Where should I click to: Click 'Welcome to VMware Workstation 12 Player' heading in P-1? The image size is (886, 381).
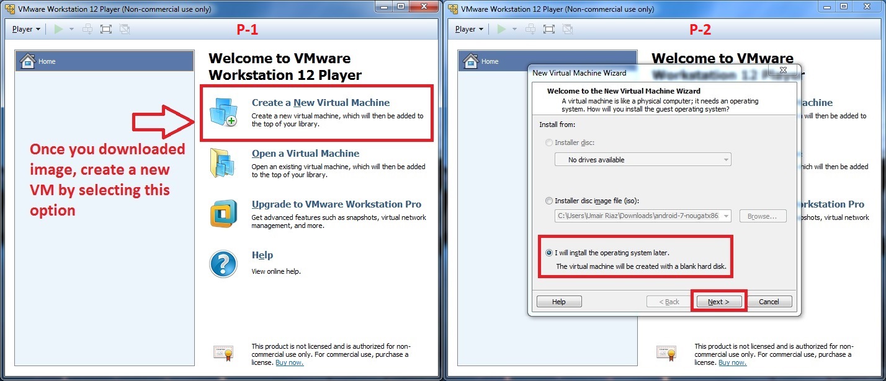(285, 67)
